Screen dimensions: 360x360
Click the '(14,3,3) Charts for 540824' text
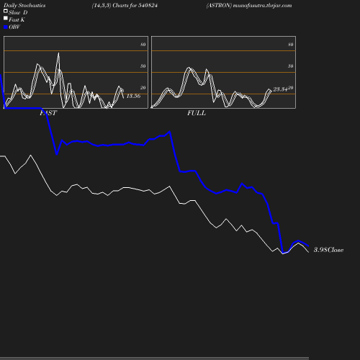click(x=125, y=6)
